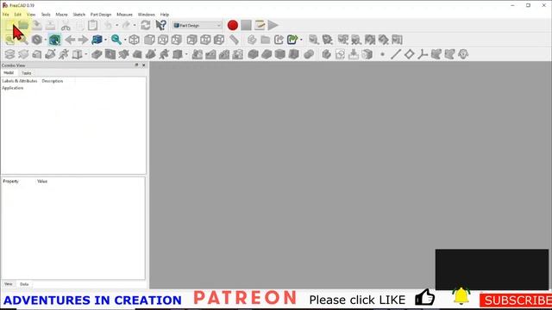Set the right view cube
Screen dimensions: 552x310
[177, 40]
